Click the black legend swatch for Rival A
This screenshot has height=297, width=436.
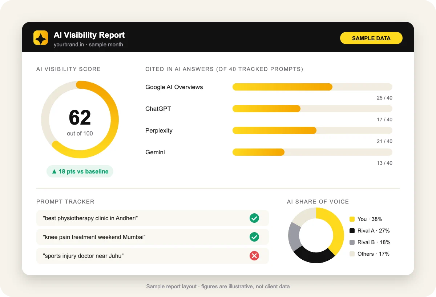click(352, 231)
